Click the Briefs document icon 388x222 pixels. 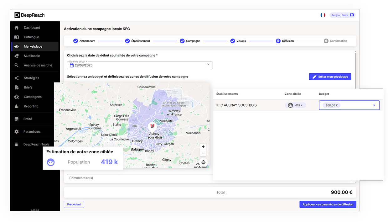pyautogui.click(x=17, y=87)
